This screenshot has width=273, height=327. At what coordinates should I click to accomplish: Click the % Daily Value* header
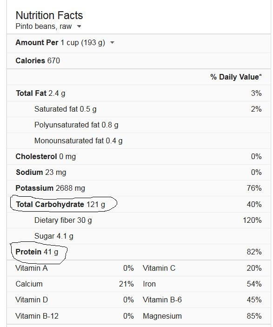[x=236, y=77]
